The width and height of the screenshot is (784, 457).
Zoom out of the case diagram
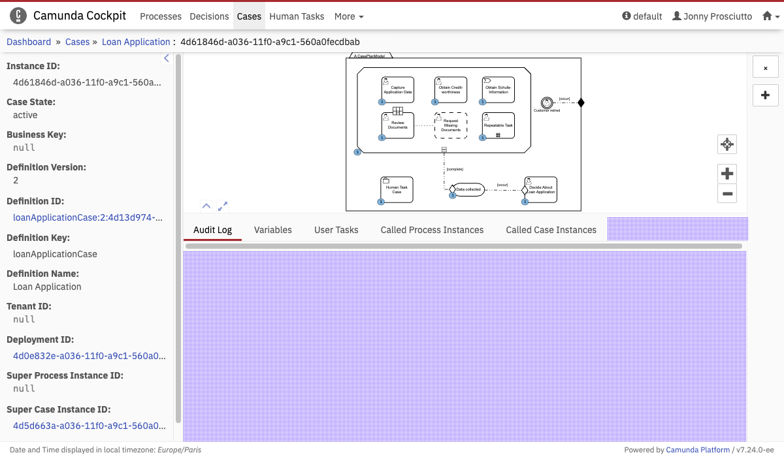tap(727, 193)
